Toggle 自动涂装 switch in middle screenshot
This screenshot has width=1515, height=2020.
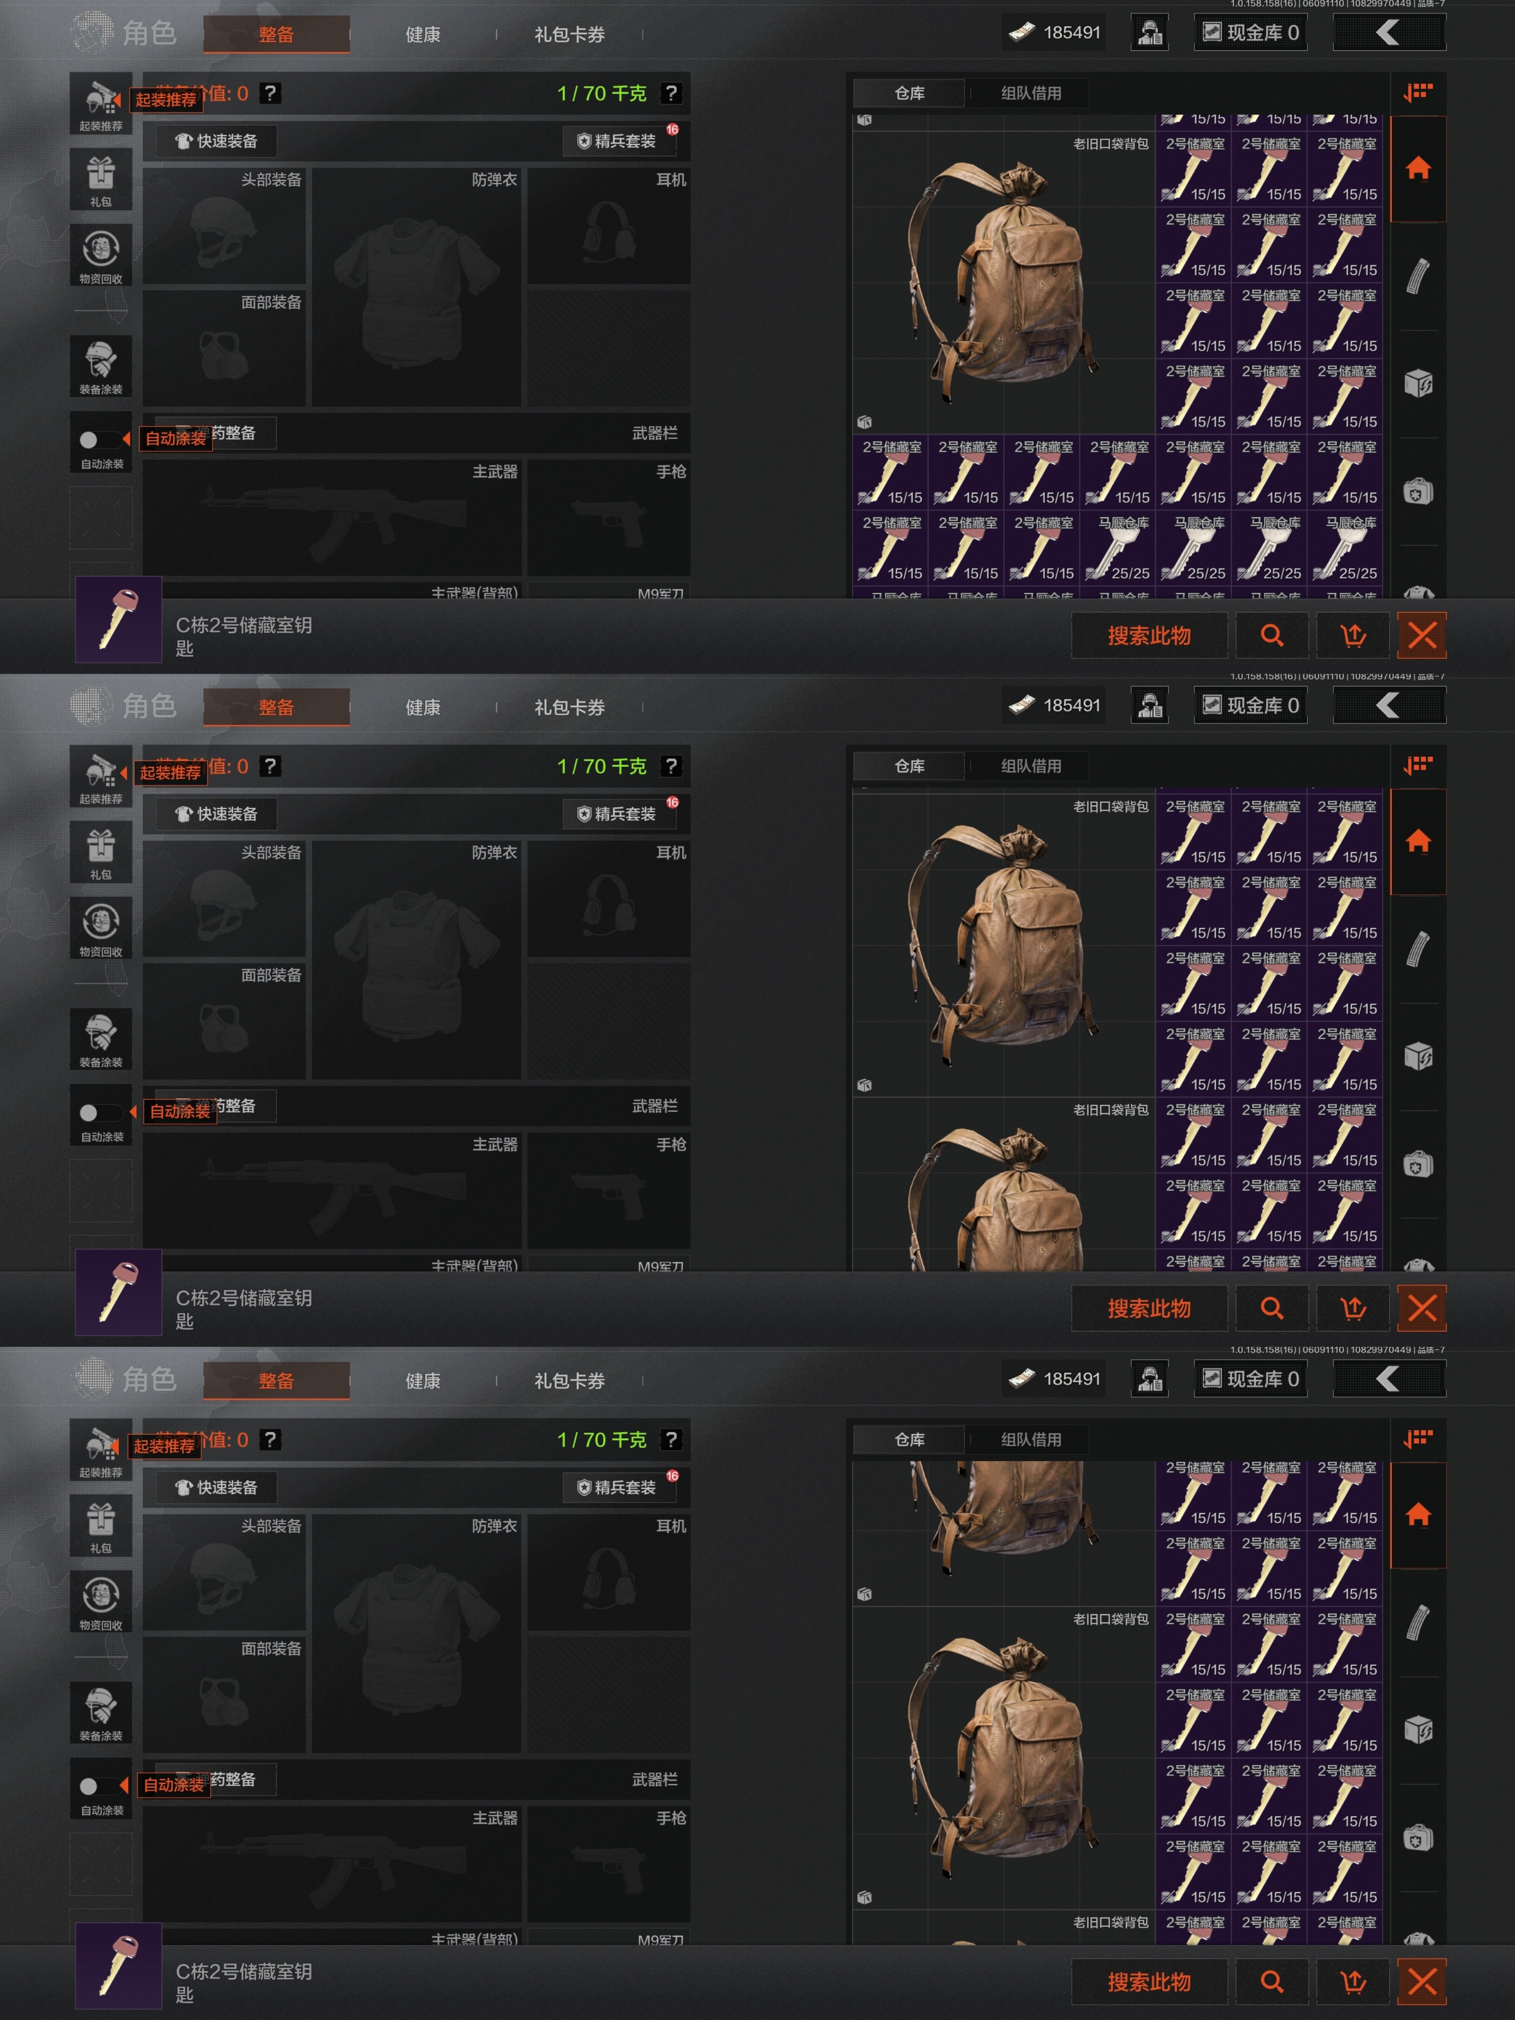[89, 1112]
